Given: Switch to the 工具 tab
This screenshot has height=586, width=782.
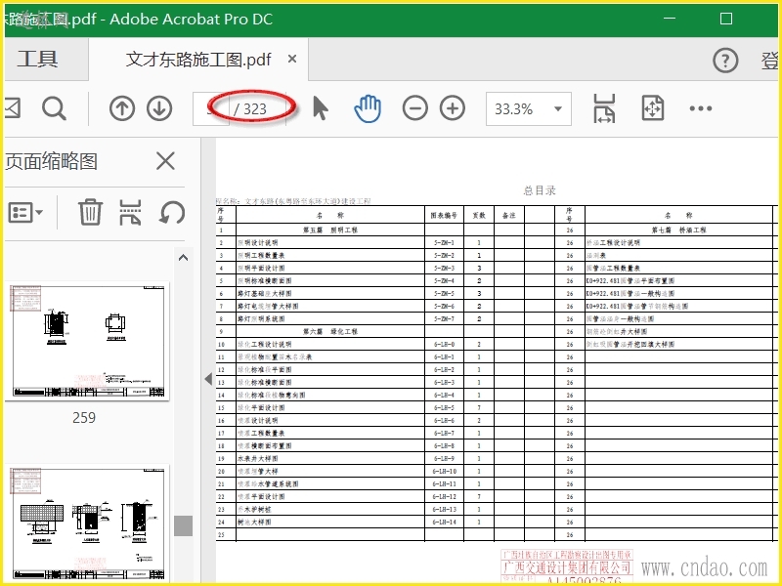Looking at the screenshot, I should coord(38,60).
